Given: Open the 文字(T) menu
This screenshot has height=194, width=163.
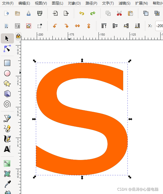Looking at the screenshot, I should click(x=108, y=3).
